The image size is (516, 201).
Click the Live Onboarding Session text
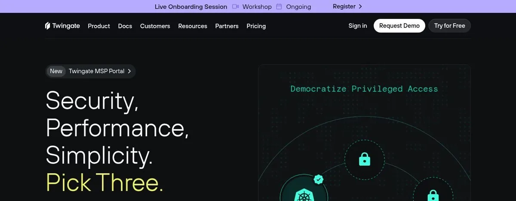191,6
